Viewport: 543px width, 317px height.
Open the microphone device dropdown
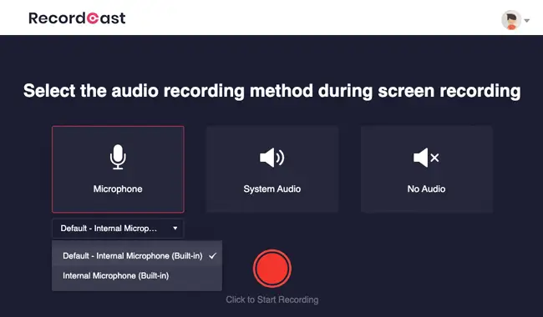pyautogui.click(x=118, y=229)
